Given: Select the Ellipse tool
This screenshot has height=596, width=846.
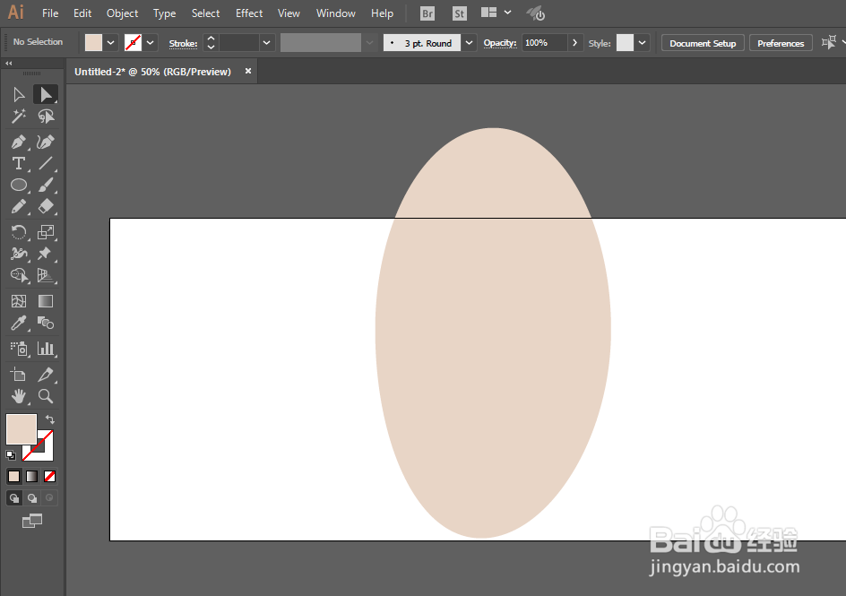Looking at the screenshot, I should [18, 185].
